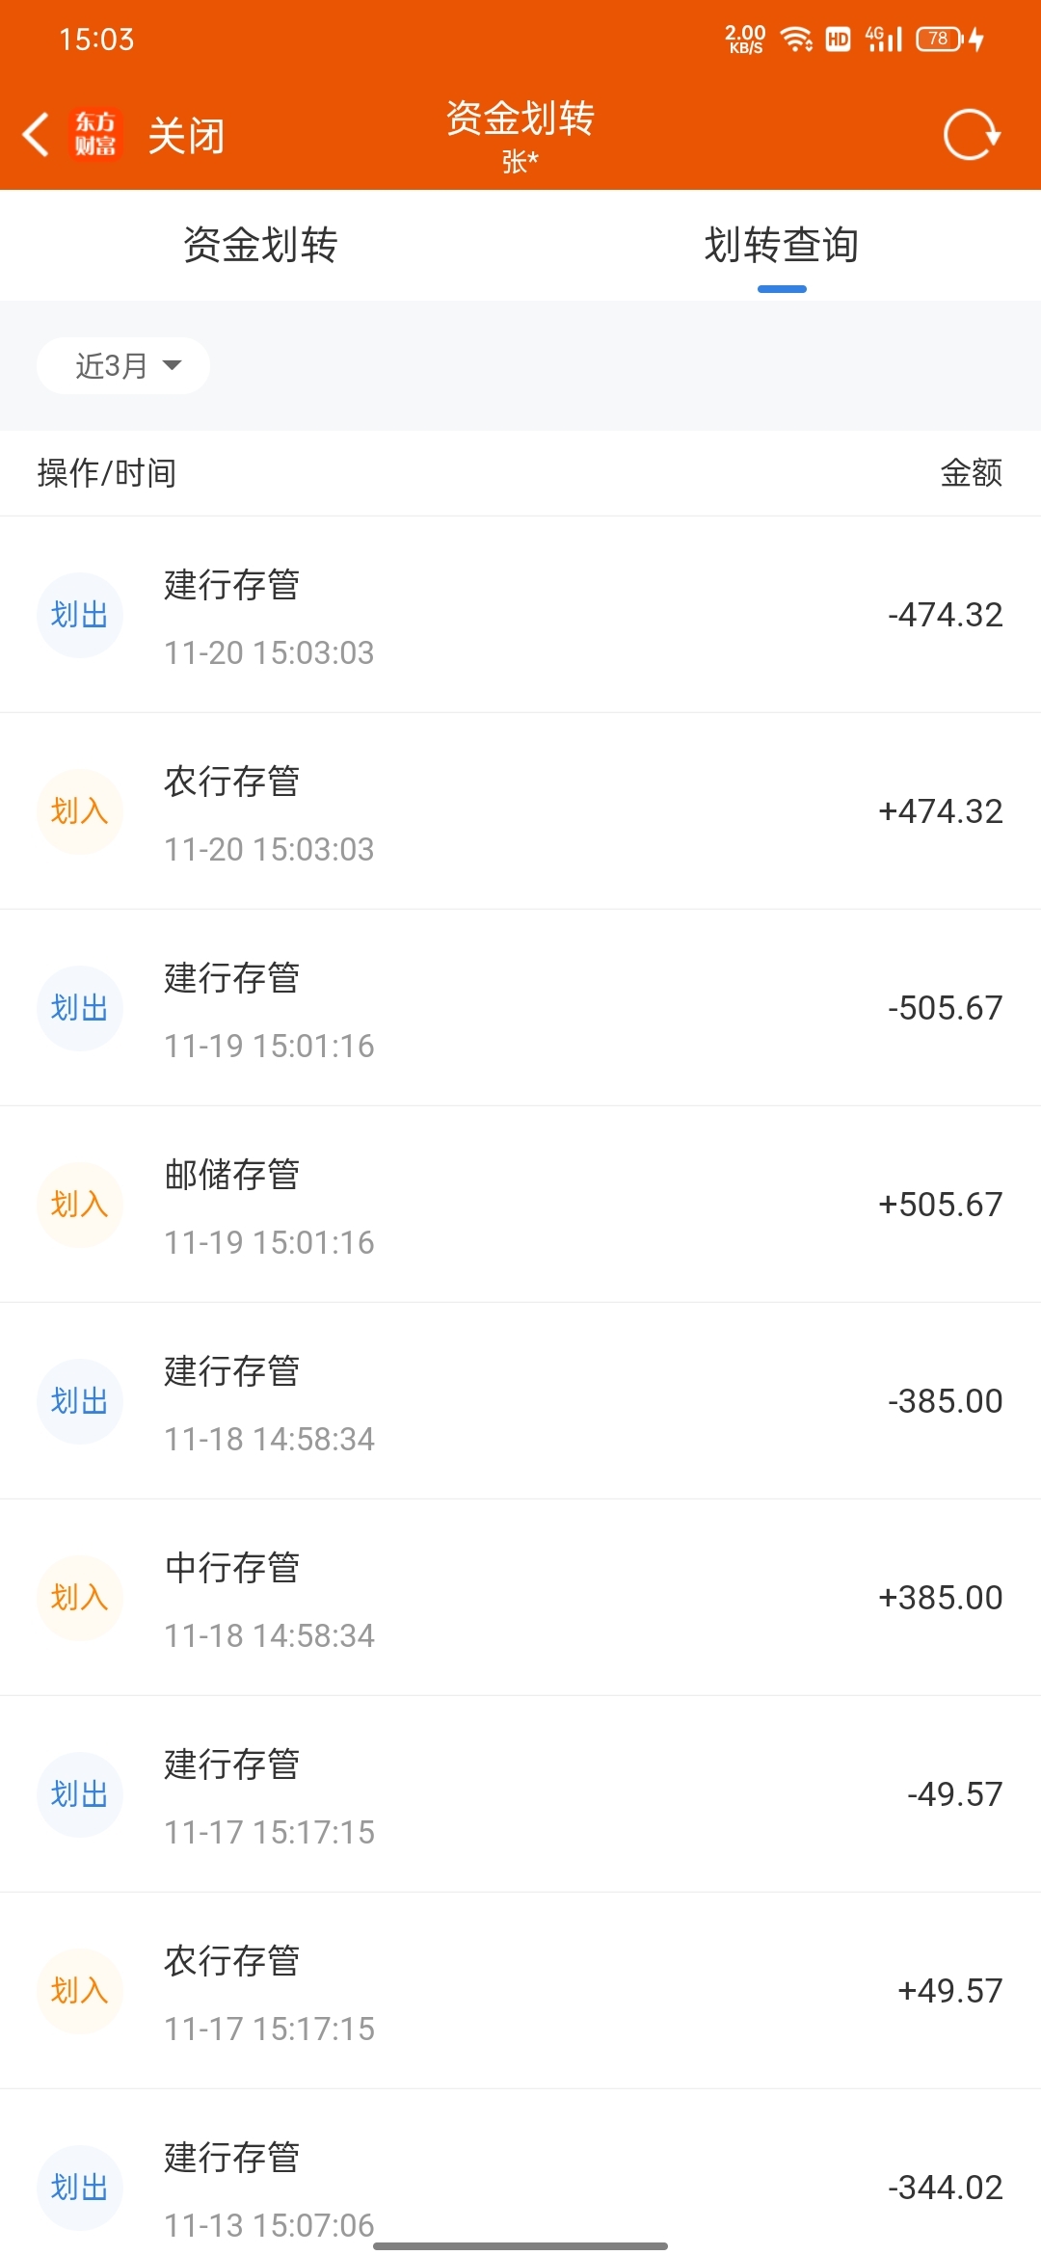Tap the 东方财富 logo icon
This screenshot has width=1041, height=2255.
[95, 134]
